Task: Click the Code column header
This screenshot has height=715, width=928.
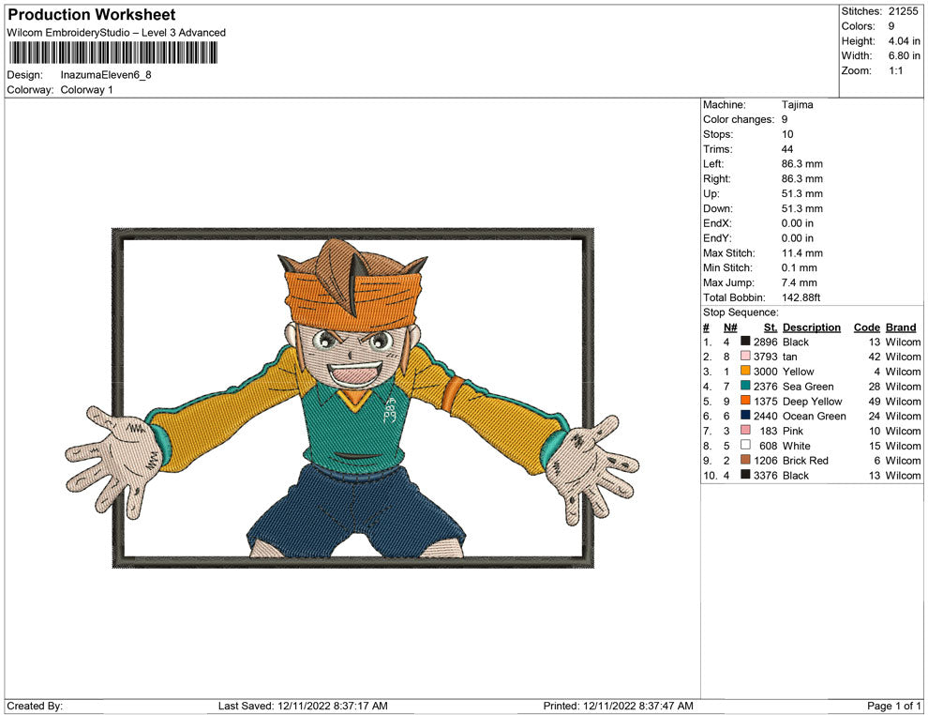Action: (866, 327)
